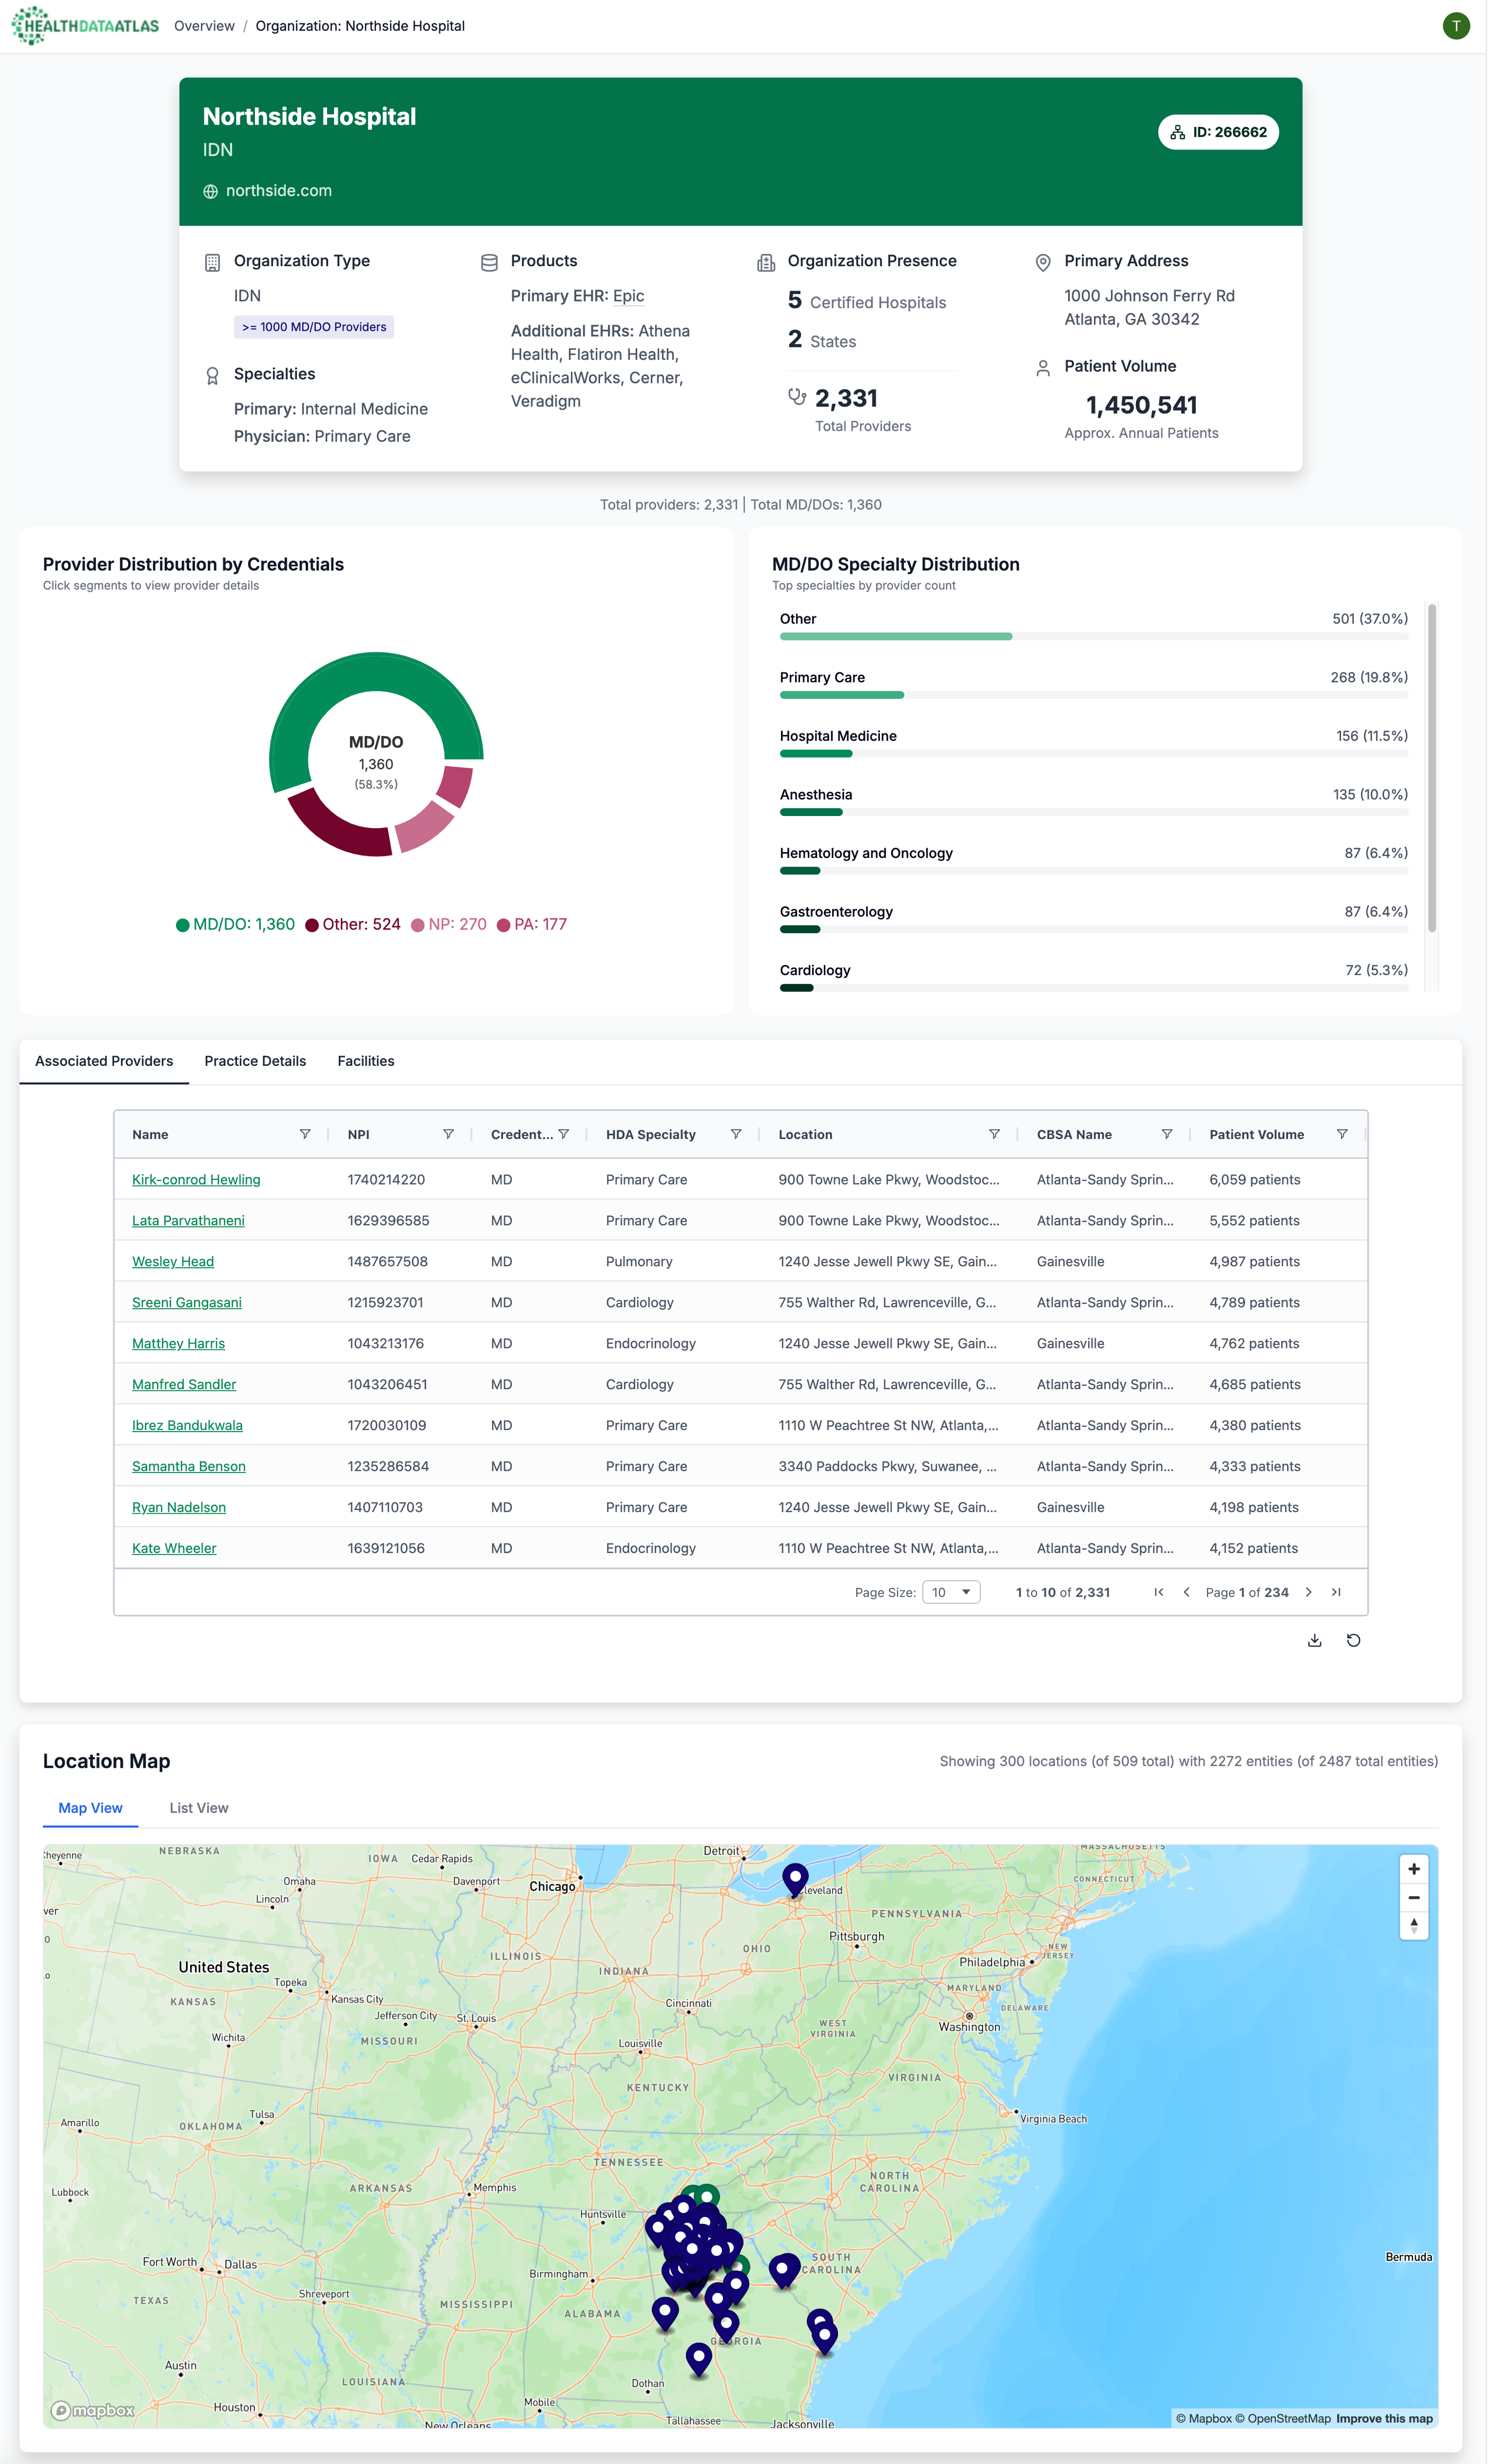Screen dimensions: 1489x2464
Task: Open the Patient Volume column filter
Action: click(x=1342, y=1134)
